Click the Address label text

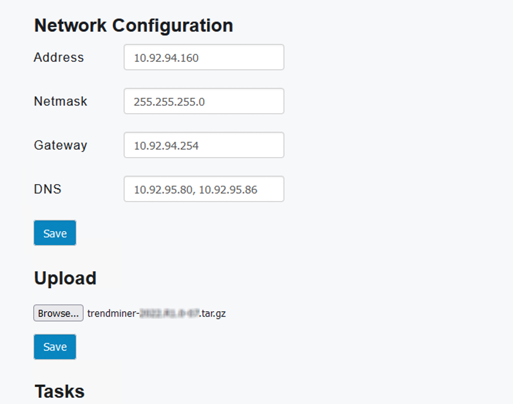point(59,57)
